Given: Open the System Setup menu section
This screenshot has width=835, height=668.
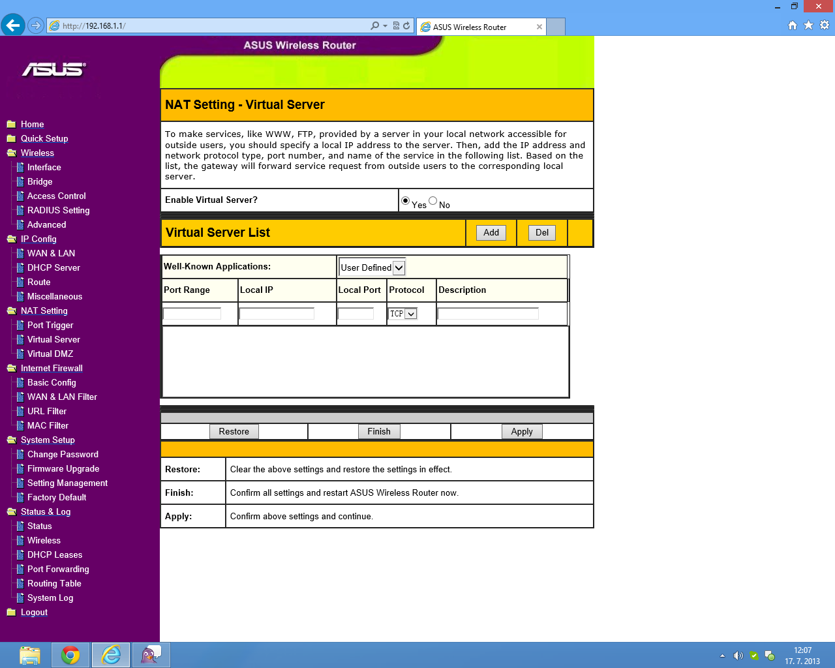Looking at the screenshot, I should [x=48, y=440].
